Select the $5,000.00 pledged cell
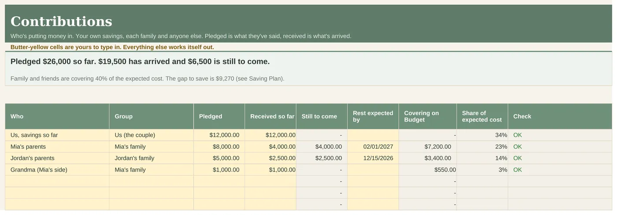This screenshot has height=215, width=617. pos(219,158)
